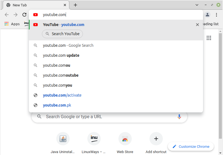Open the profile avatar menu
223x155 pixels.
point(207,15)
